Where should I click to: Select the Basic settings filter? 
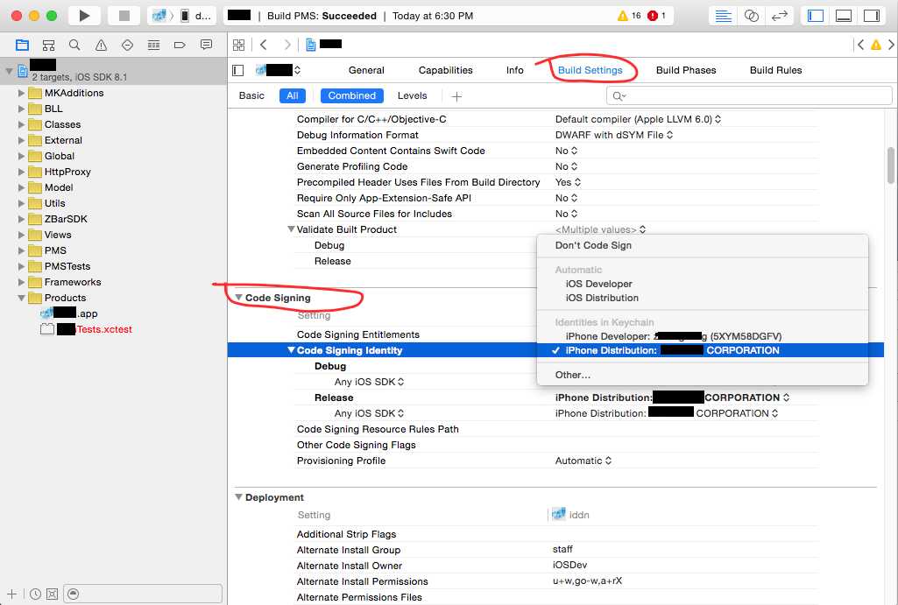(x=251, y=95)
